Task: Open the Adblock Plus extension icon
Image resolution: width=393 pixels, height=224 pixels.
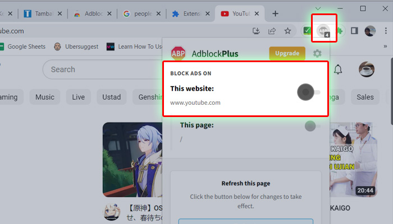Action: click(323, 31)
